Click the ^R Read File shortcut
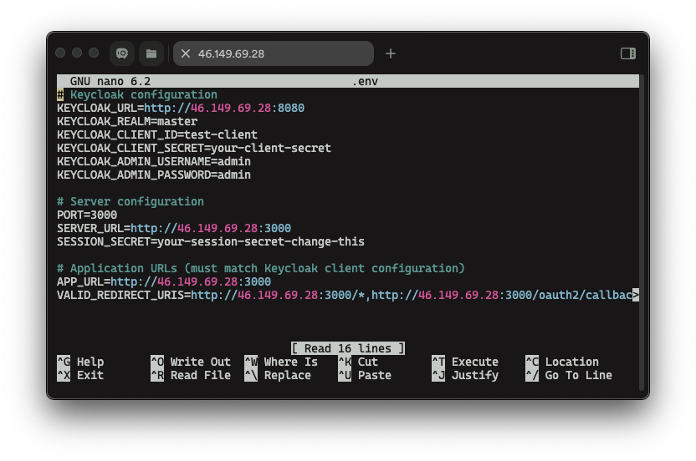 [191, 375]
